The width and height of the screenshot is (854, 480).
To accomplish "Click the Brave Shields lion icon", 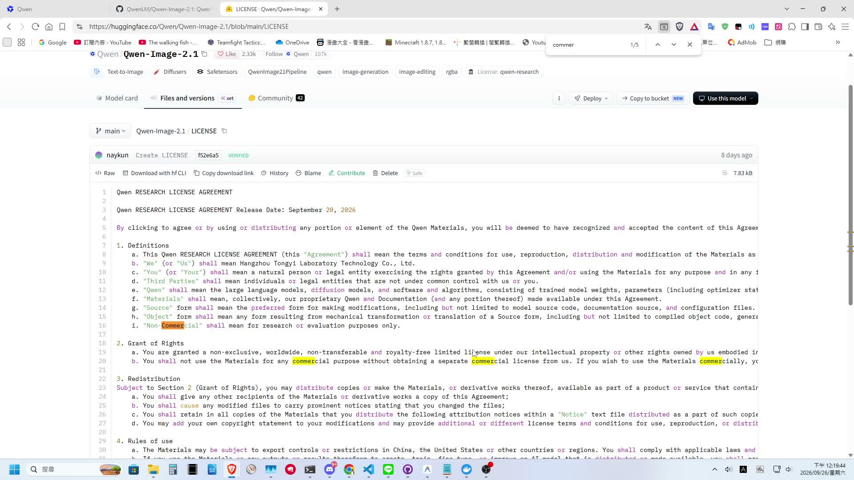I will (679, 27).
